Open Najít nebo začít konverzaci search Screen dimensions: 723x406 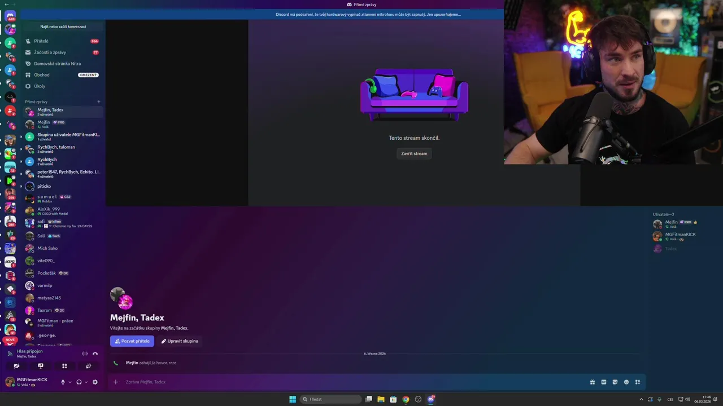coord(63,27)
